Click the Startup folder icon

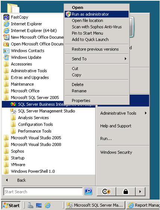tap(6, 158)
